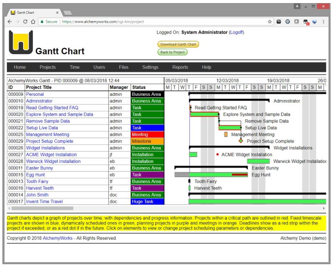The image size is (334, 268).
Task: Open the Files menu
Action: pos(124,67)
